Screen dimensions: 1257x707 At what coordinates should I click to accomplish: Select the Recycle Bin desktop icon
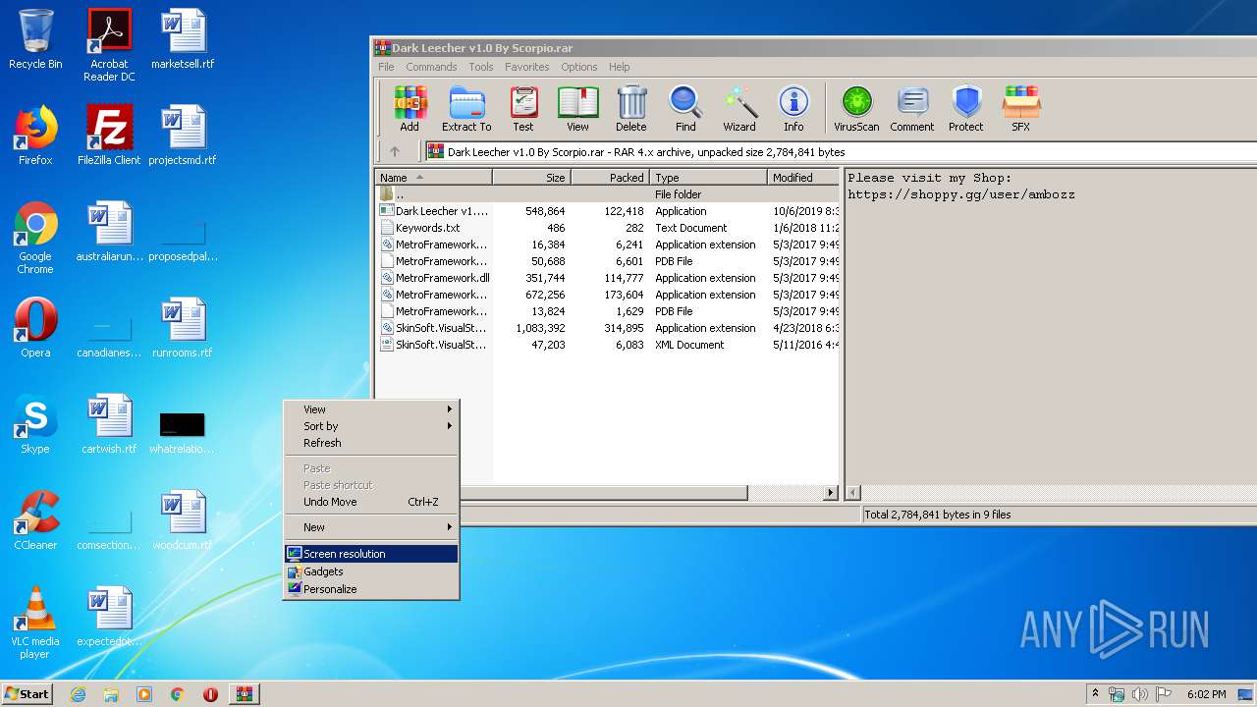[35, 39]
